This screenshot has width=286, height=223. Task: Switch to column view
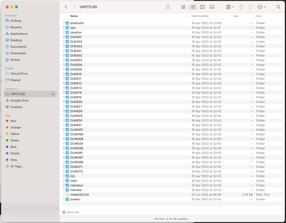pos(202,7)
